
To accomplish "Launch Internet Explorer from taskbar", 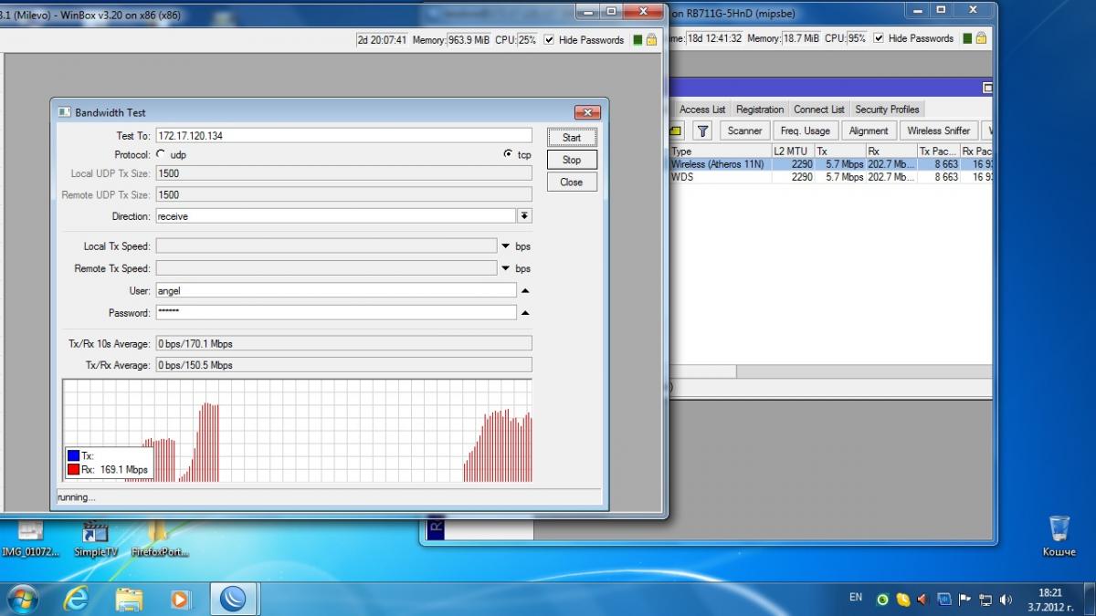I will (76, 599).
